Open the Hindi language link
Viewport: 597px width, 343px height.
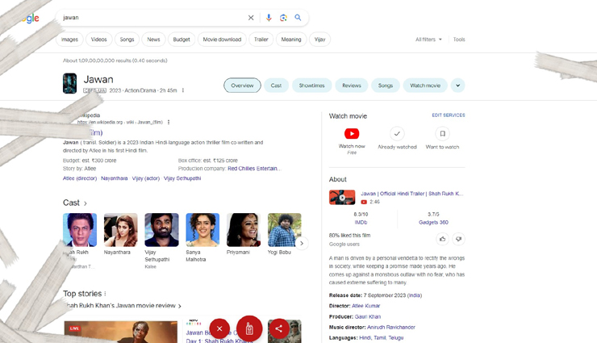pyautogui.click(x=365, y=337)
